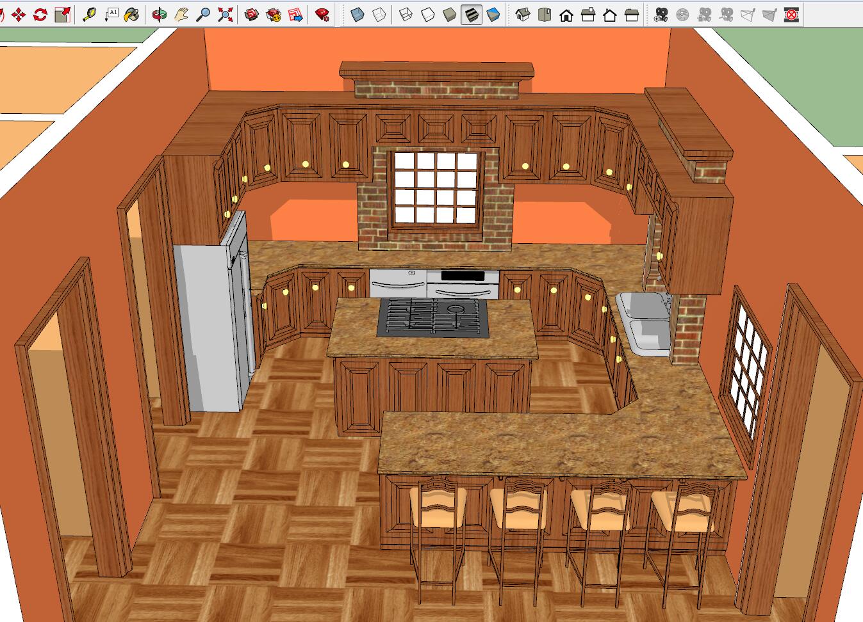
Task: Select the cooktop on the island
Action: 434,317
